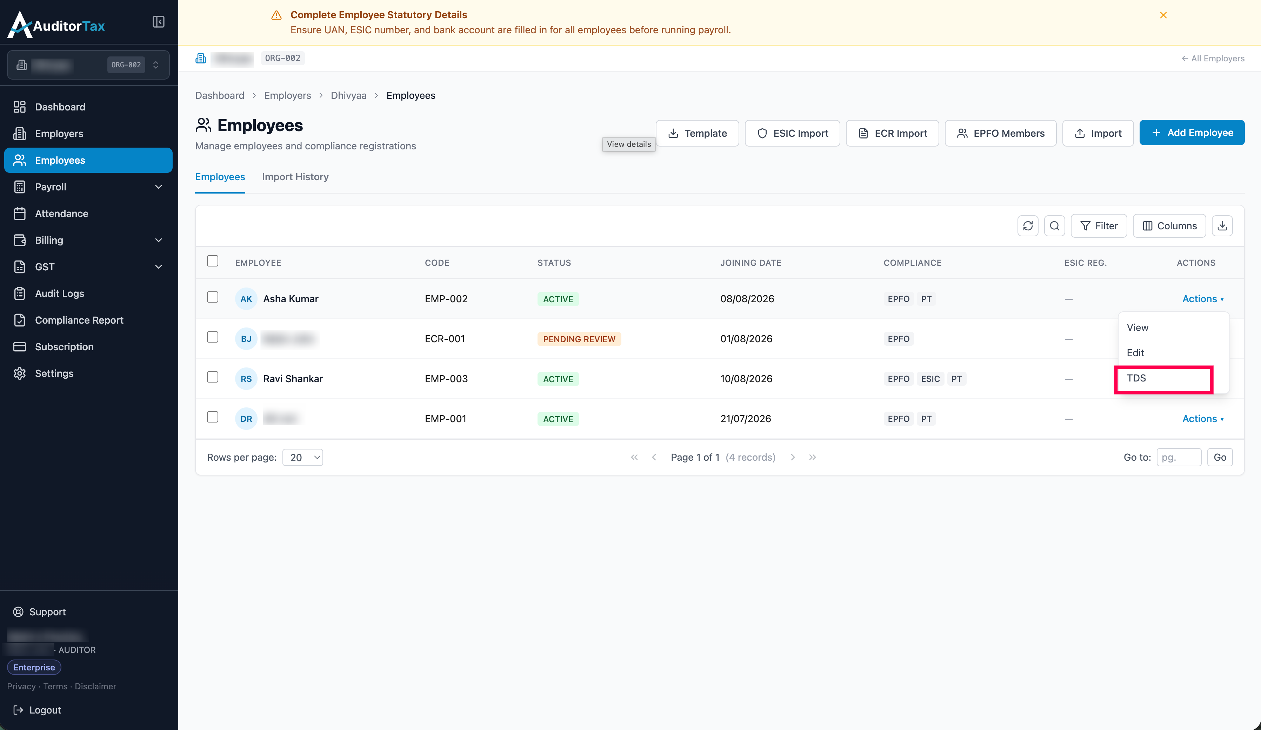Dismiss the statutory details warning banner
The image size is (1261, 730).
[x=1163, y=15]
